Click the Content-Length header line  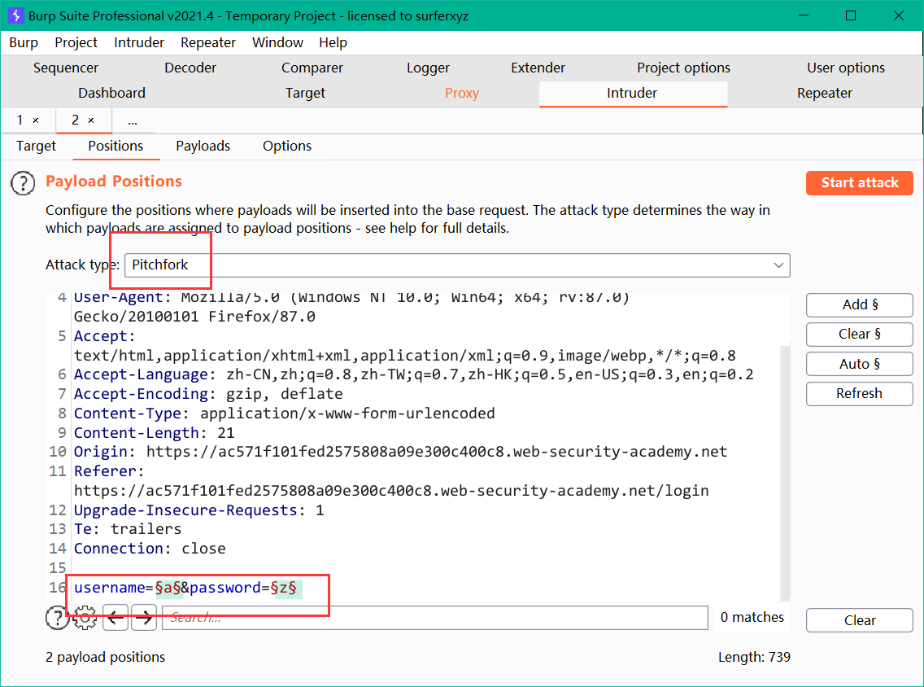(155, 433)
